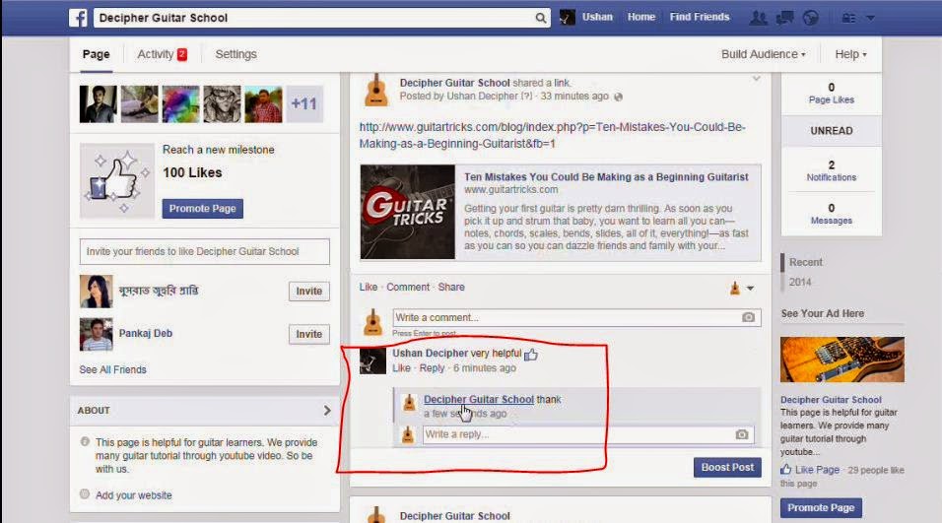Open Pankaj Deb's profile photo
The height and width of the screenshot is (523, 942).
click(97, 334)
